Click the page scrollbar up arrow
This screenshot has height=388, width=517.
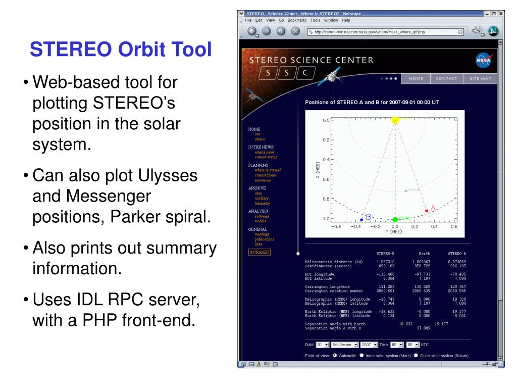click(x=500, y=42)
